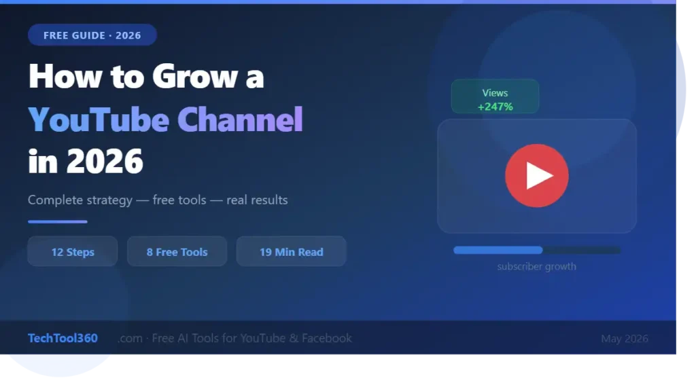Select the 8 Free Tools pill
Screen dimensions: 696x387
pos(177,251)
